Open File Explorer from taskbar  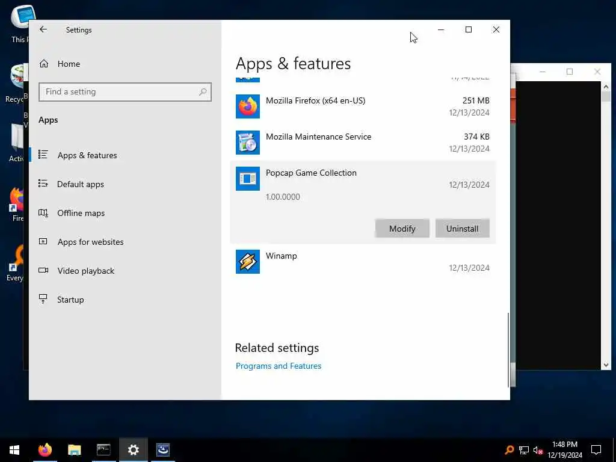tap(74, 450)
